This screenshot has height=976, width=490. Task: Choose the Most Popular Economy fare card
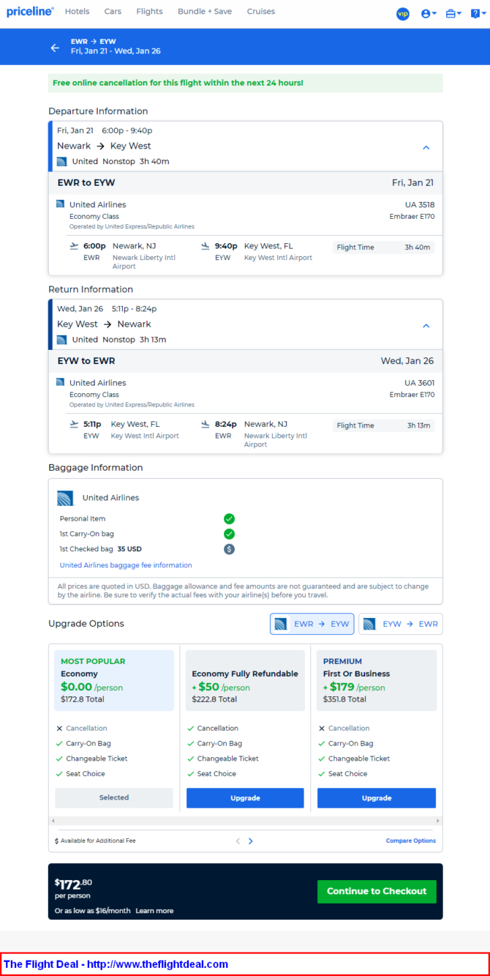114,680
